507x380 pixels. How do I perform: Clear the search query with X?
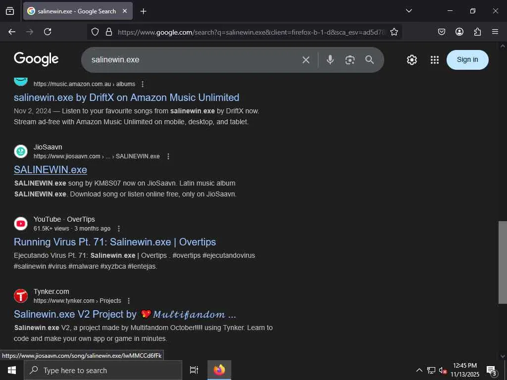coord(306,60)
